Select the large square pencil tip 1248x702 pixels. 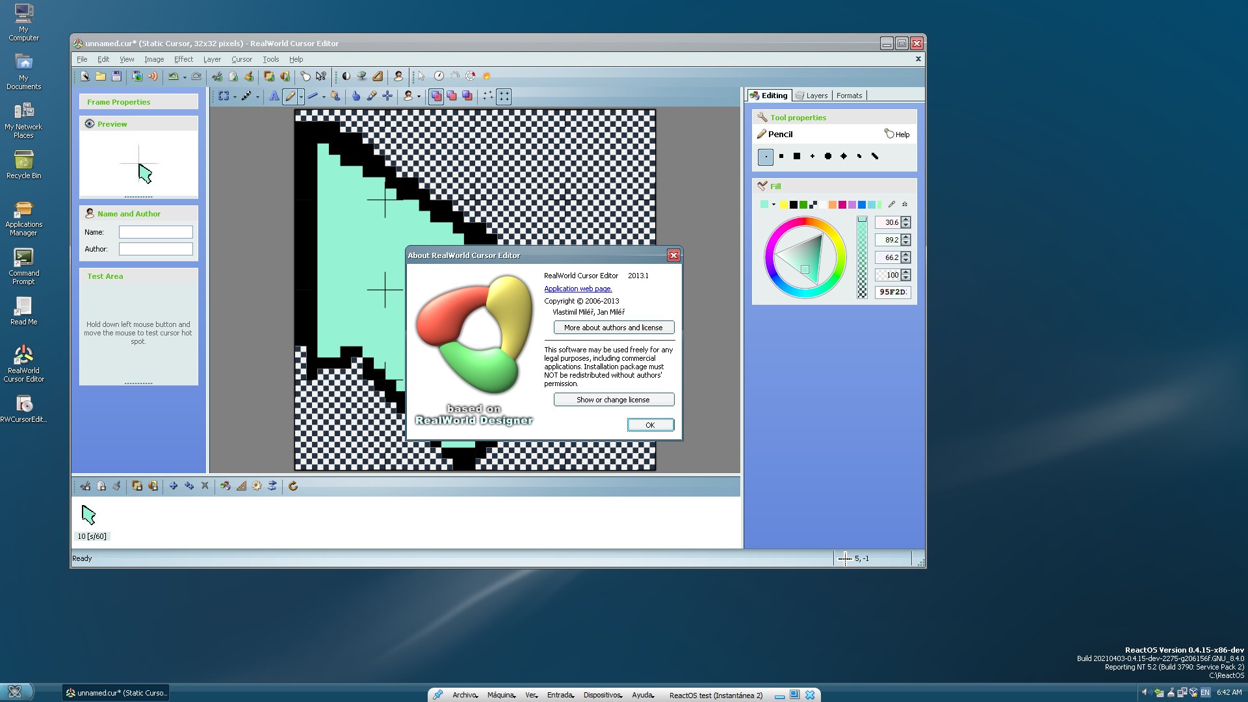tap(797, 157)
